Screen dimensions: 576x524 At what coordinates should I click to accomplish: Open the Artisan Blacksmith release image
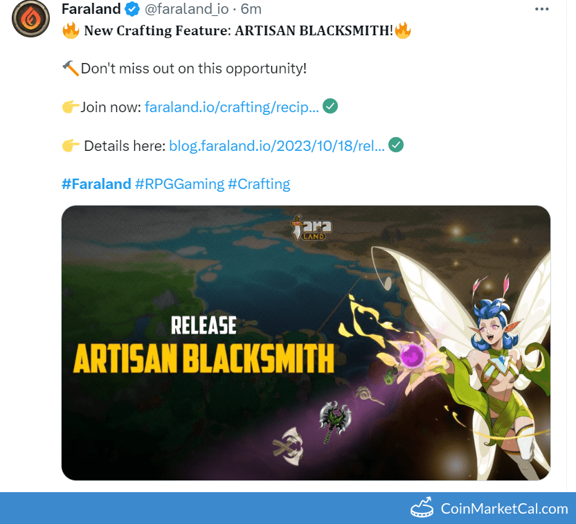pyautogui.click(x=306, y=343)
